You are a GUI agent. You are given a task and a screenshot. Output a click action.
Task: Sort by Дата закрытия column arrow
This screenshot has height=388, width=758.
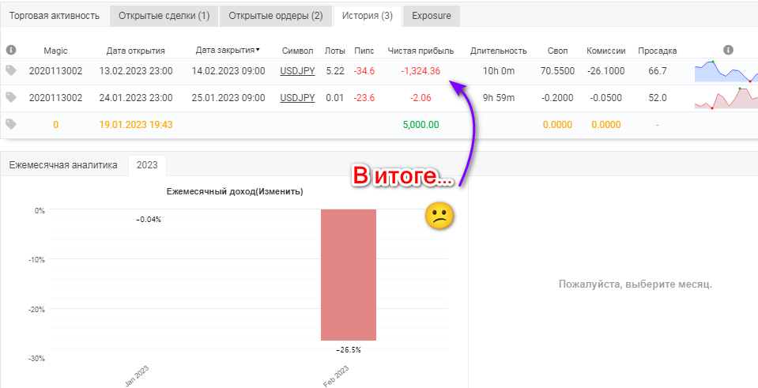258,50
